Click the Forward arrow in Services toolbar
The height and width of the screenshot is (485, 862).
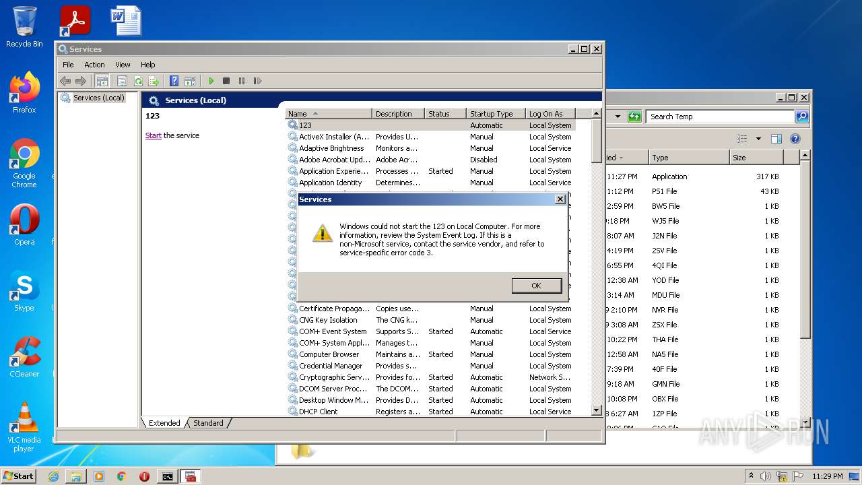81,81
